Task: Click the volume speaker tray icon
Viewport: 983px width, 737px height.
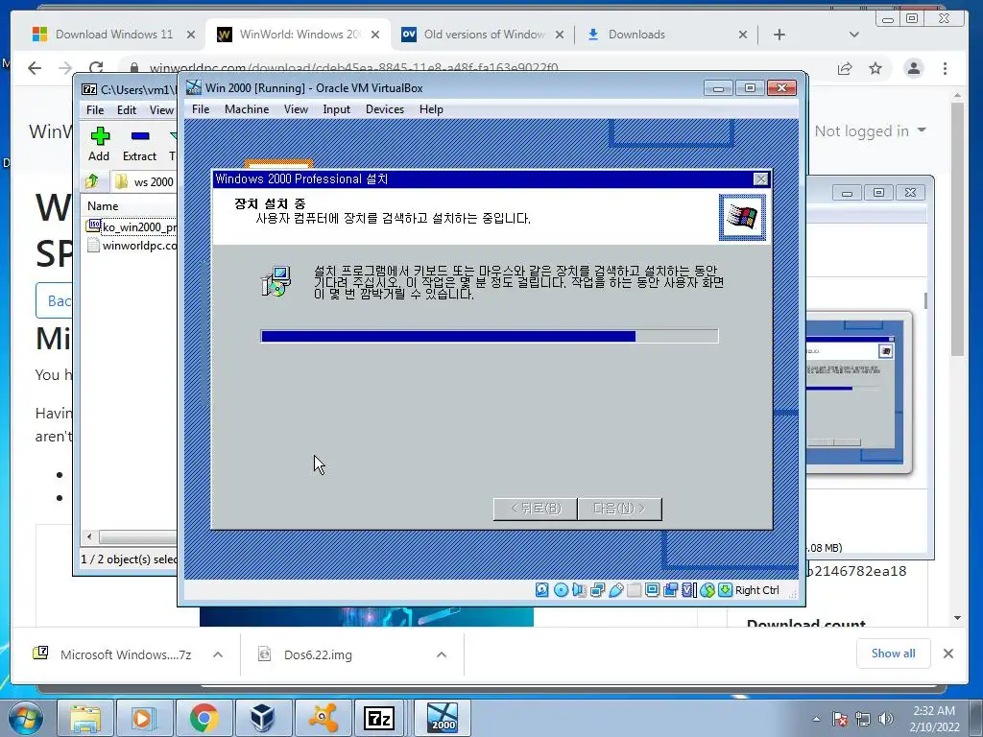Action: 886,719
